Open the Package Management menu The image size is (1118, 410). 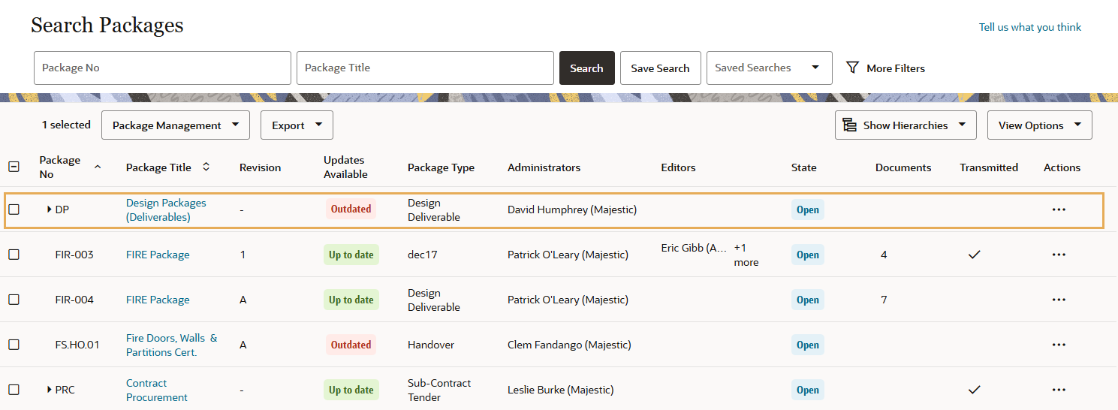coord(175,125)
